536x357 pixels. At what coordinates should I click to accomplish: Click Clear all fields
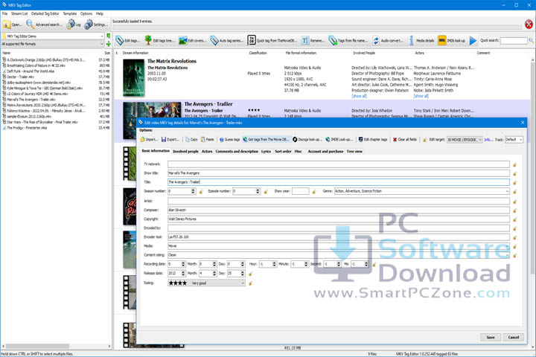click(405, 139)
